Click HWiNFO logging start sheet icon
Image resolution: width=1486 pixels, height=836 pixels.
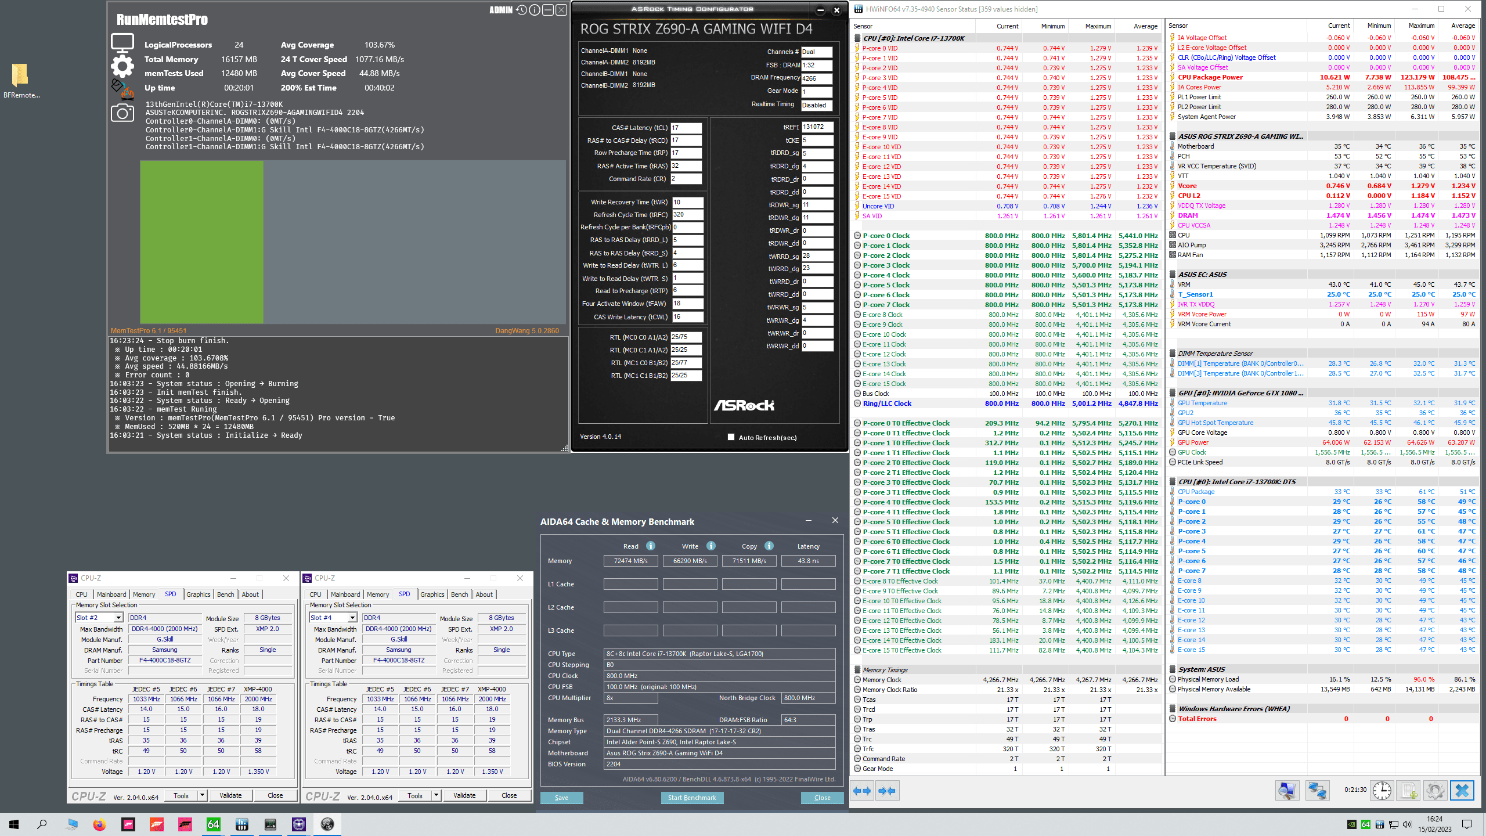[1409, 791]
